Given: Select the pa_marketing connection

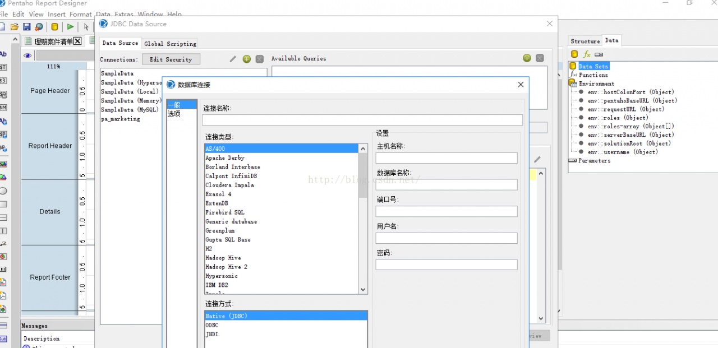Looking at the screenshot, I should click(x=121, y=119).
